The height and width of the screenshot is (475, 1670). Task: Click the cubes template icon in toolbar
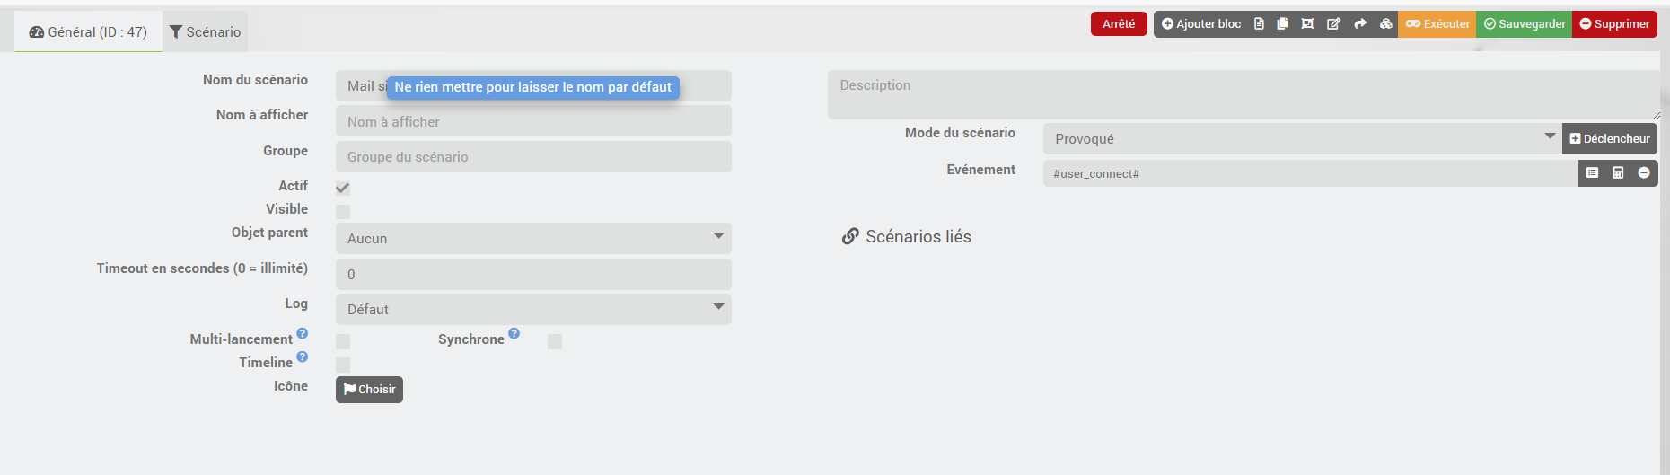1386,24
